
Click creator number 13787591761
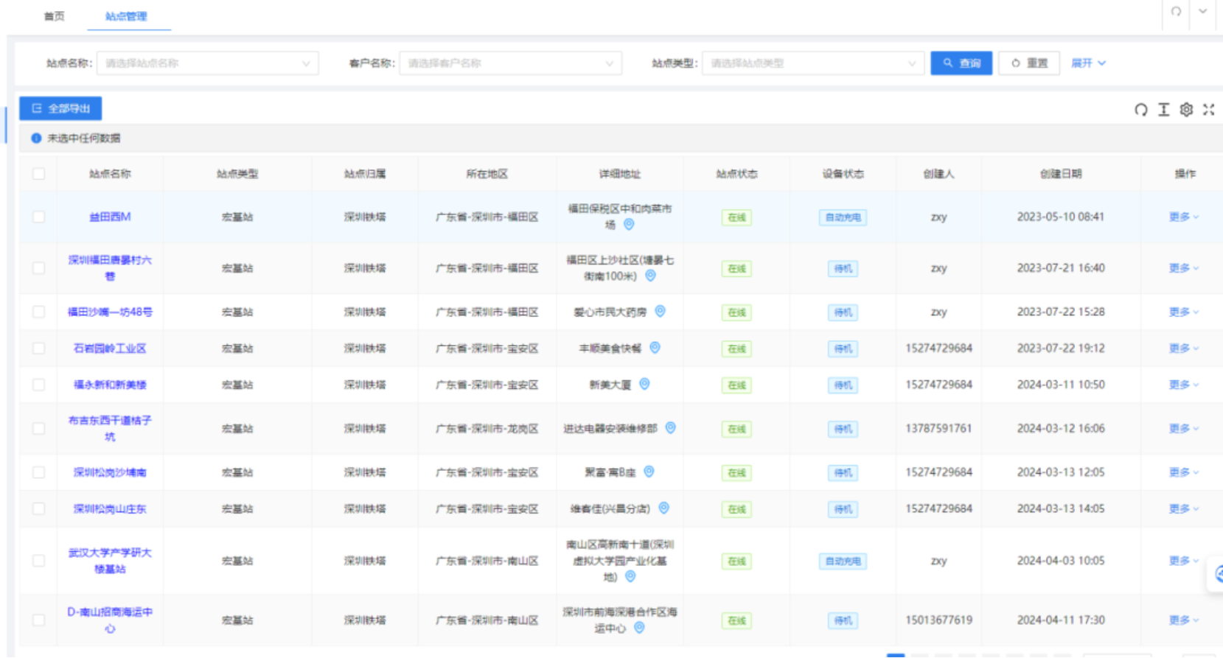[938, 428]
